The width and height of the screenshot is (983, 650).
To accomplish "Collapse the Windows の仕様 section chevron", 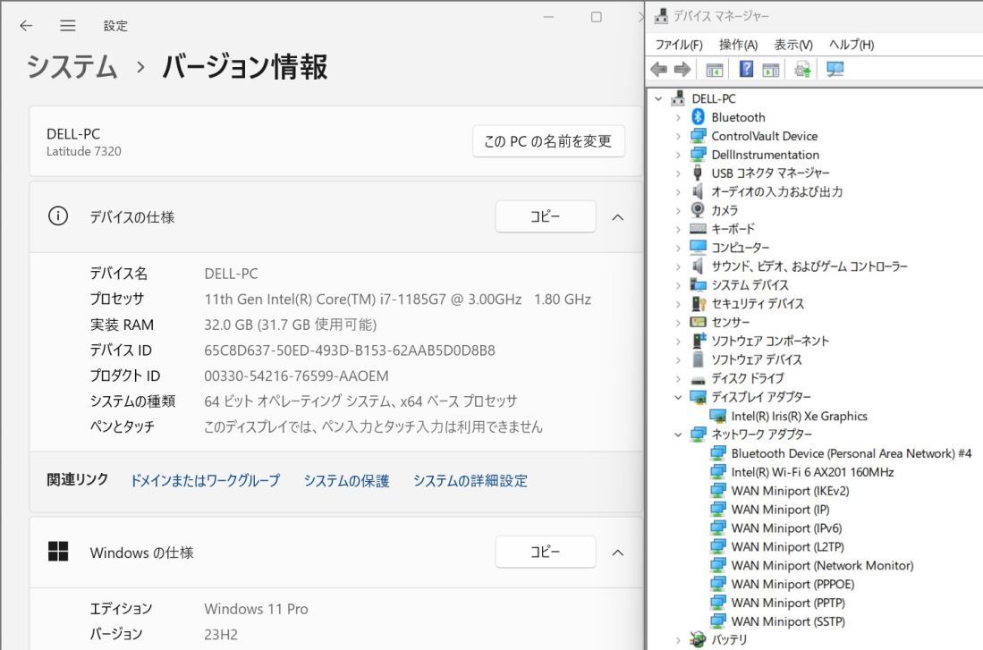I will pyautogui.click(x=617, y=553).
